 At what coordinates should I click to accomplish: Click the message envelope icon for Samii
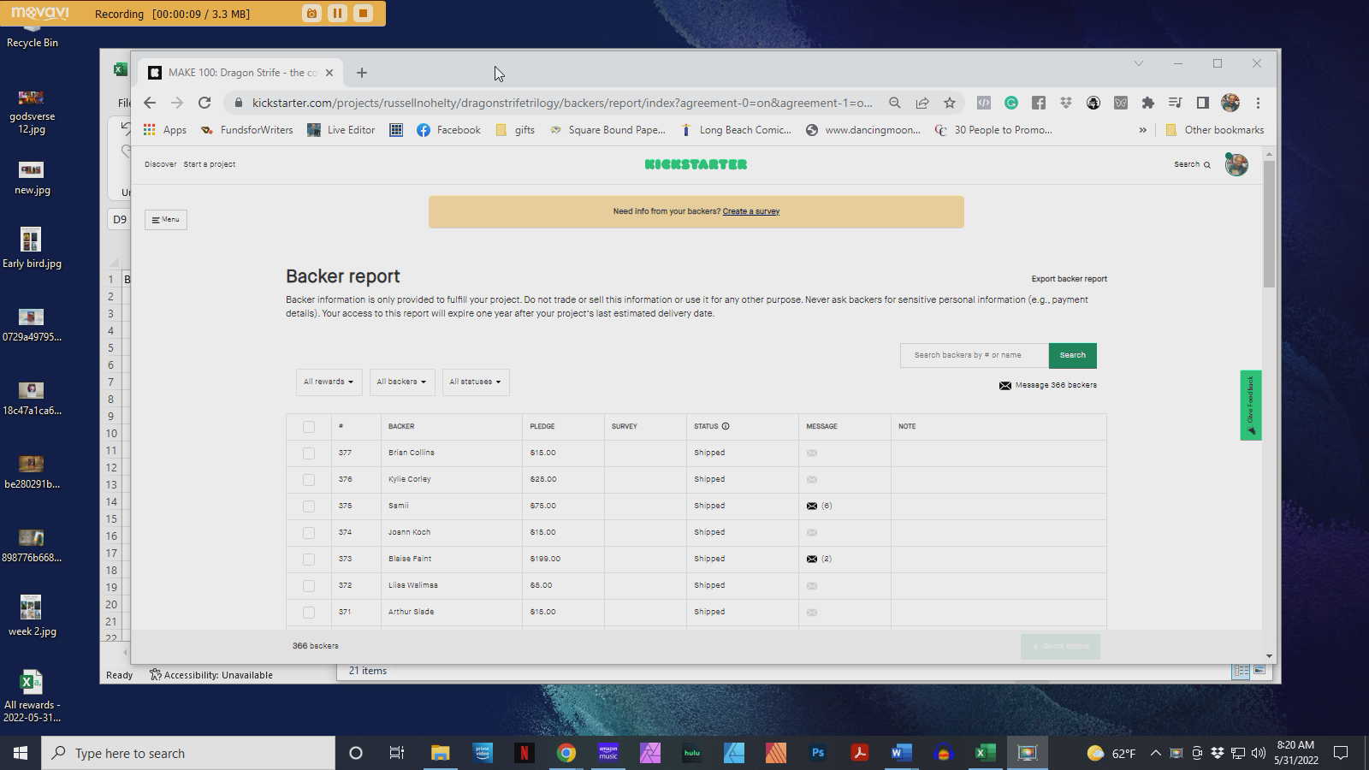[x=812, y=506]
